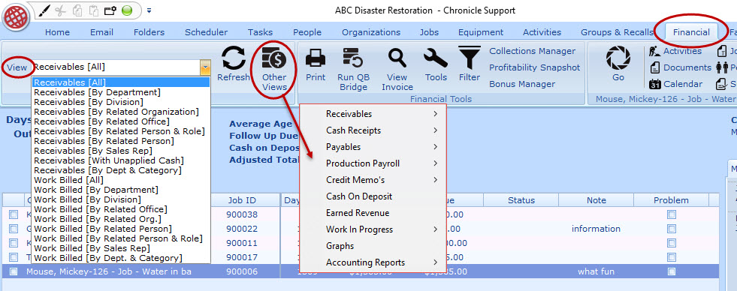737x291 pixels.
Task: Run the QB Bridge
Action: pyautogui.click(x=353, y=69)
